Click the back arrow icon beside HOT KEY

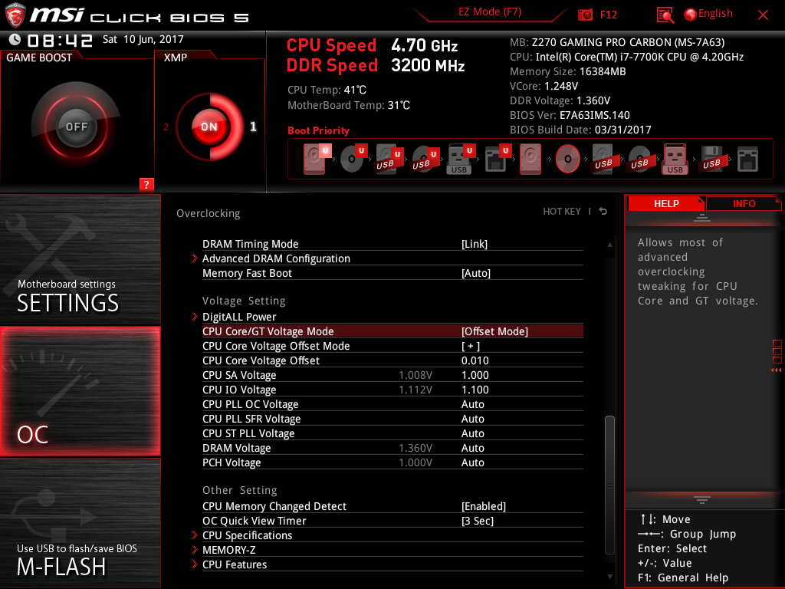(603, 212)
